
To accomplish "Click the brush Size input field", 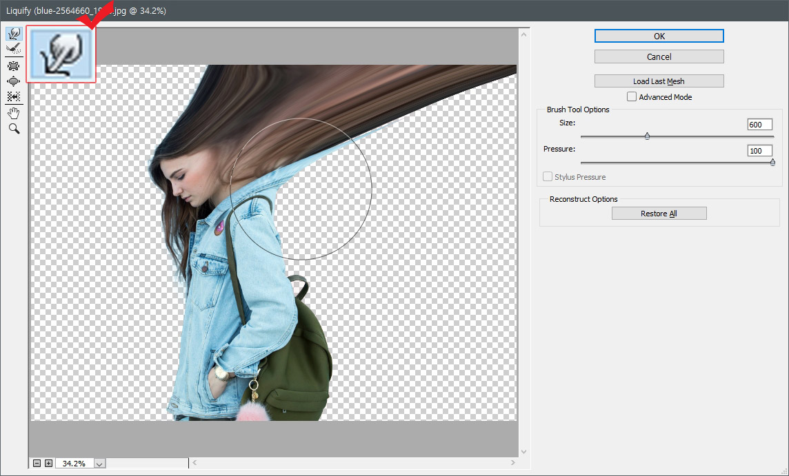I will [x=759, y=125].
